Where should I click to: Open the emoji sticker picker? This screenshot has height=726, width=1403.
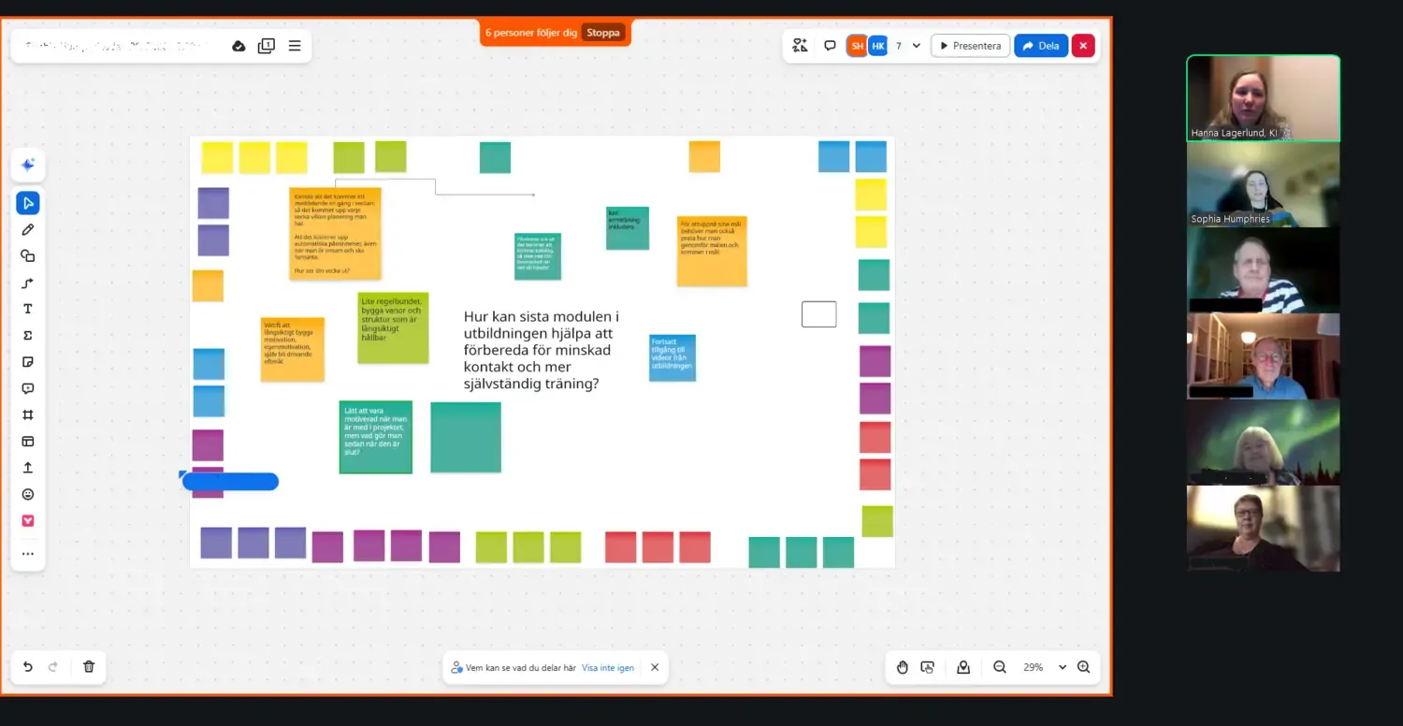(x=28, y=494)
